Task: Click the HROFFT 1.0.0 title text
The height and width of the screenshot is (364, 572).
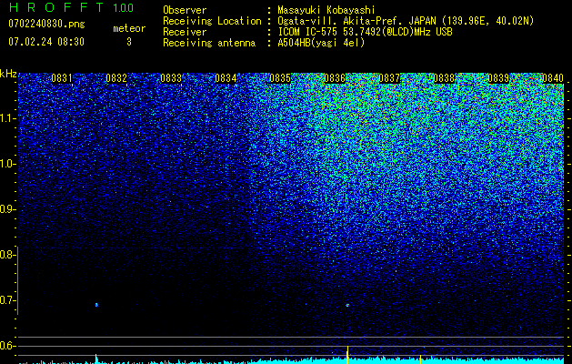Action: pyautogui.click(x=71, y=7)
